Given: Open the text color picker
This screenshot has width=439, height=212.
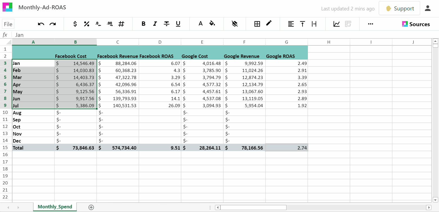Looking at the screenshot, I should (201, 24).
